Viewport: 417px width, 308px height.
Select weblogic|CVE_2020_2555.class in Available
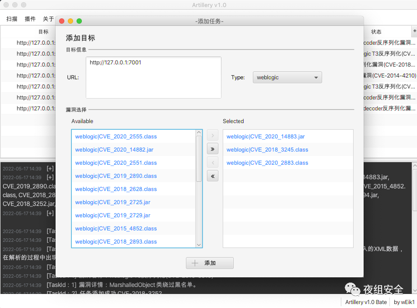(133, 137)
